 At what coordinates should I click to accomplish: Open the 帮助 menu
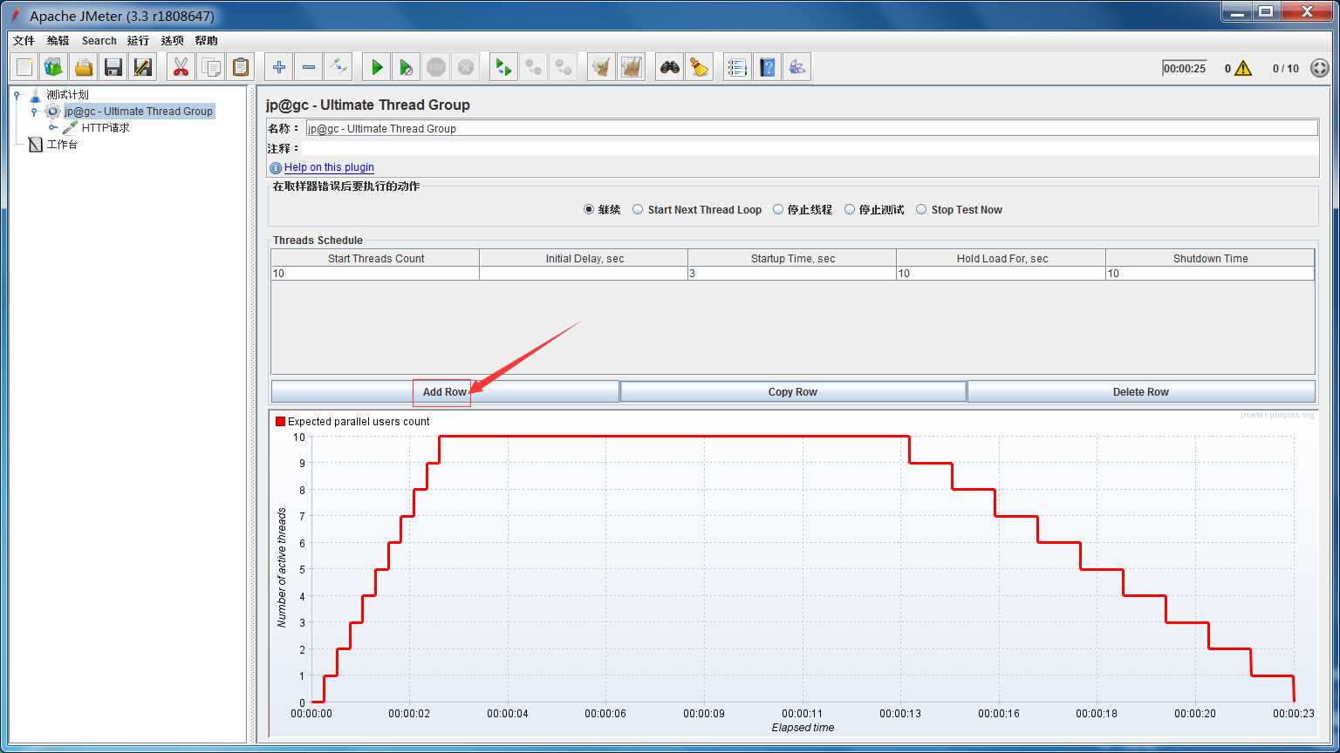pyautogui.click(x=207, y=40)
